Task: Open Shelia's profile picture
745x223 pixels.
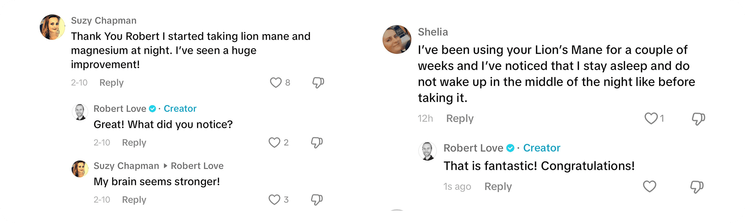Action: pyautogui.click(x=397, y=39)
